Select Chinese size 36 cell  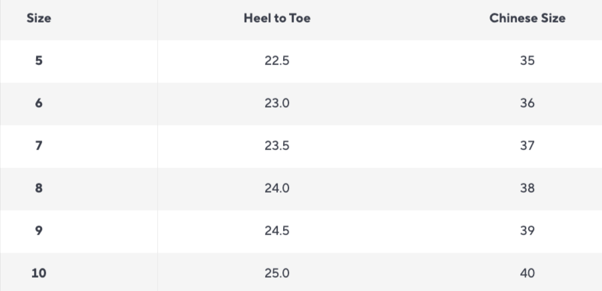pyautogui.click(x=527, y=104)
